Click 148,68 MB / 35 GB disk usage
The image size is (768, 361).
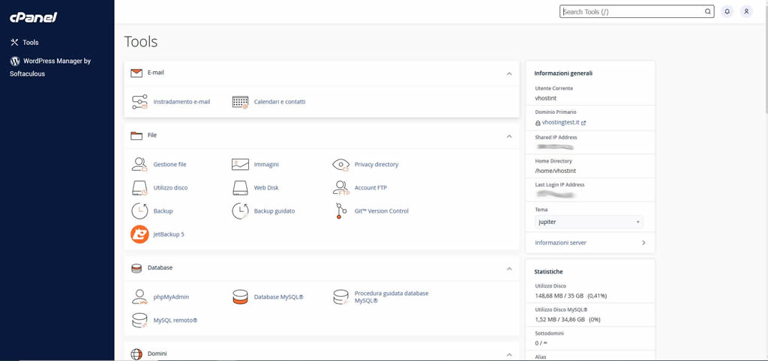tap(571, 296)
